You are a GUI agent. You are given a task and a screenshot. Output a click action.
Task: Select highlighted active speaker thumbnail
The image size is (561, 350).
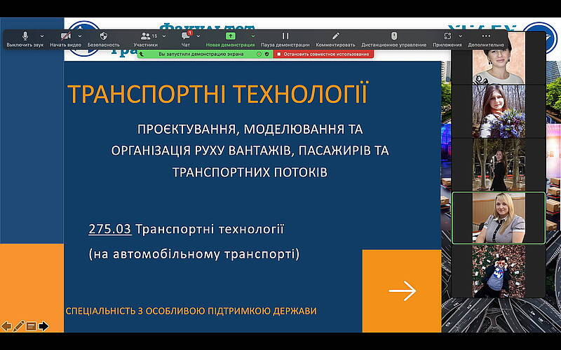click(499, 218)
